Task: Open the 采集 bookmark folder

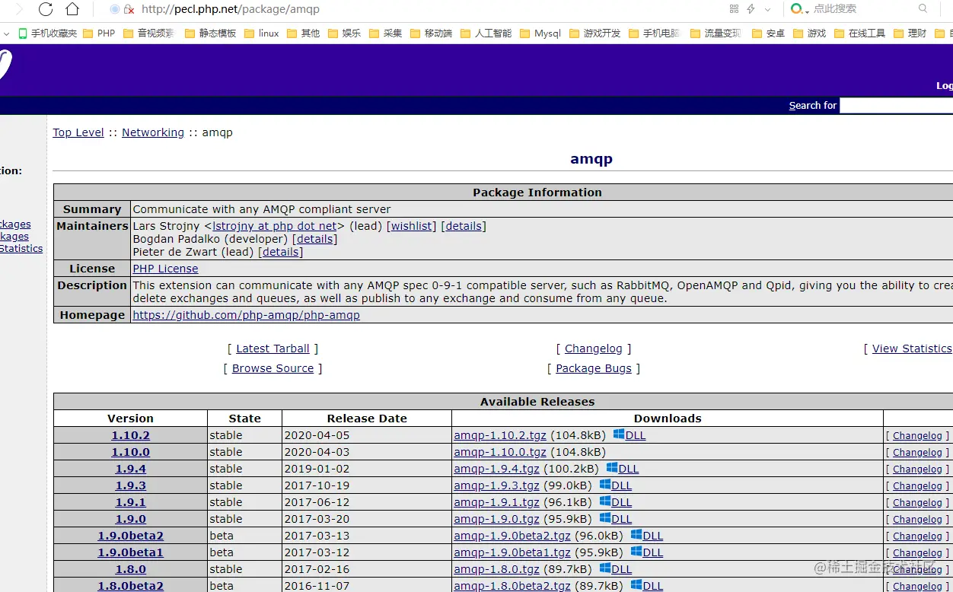Action: [386, 33]
